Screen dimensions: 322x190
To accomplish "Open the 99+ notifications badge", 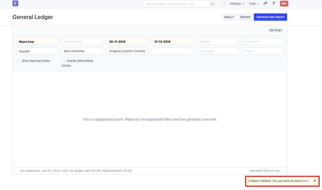I will [x=284, y=4].
